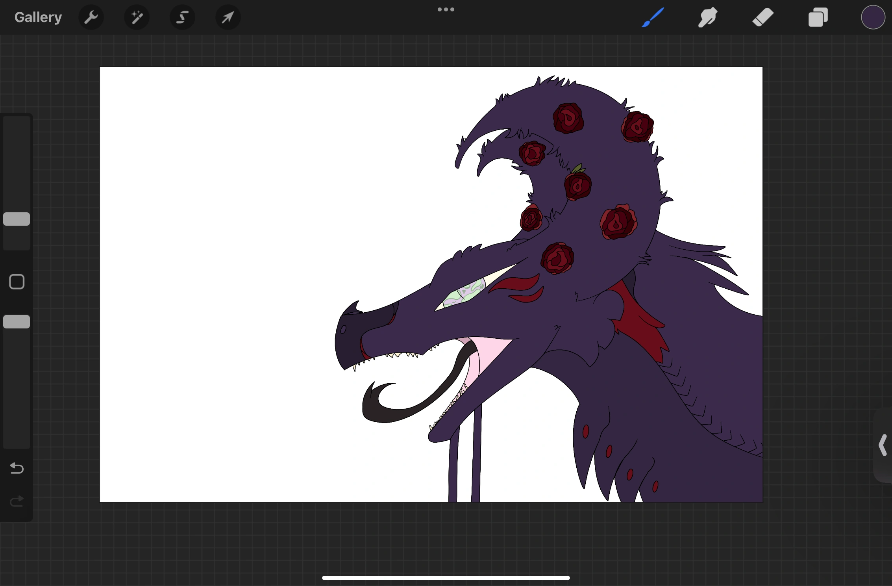
Task: Select the Brush tool
Action: (652, 17)
